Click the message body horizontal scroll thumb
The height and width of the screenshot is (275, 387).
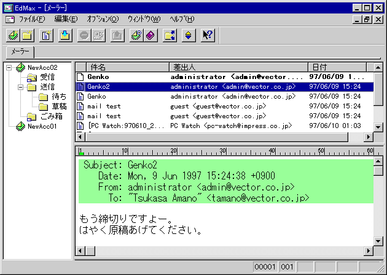pyautogui.click(x=90, y=251)
